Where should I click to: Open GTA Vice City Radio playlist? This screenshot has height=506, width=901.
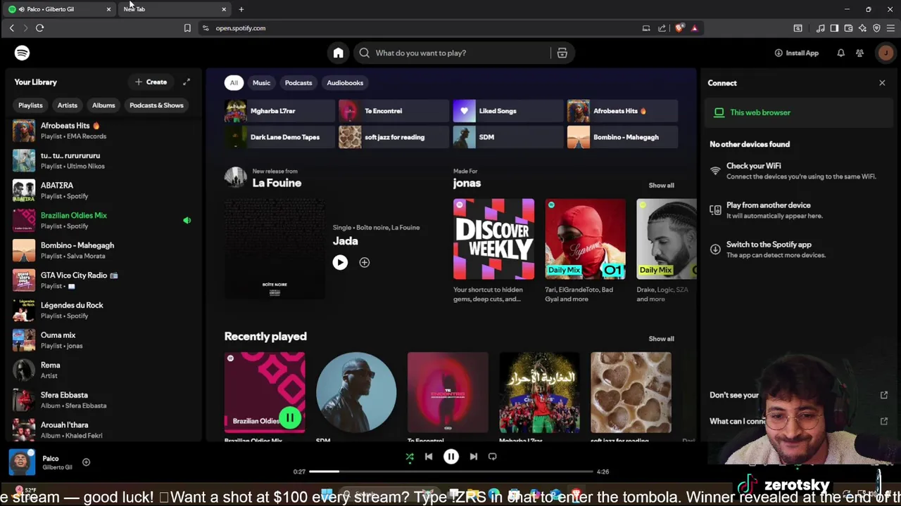[102, 280]
